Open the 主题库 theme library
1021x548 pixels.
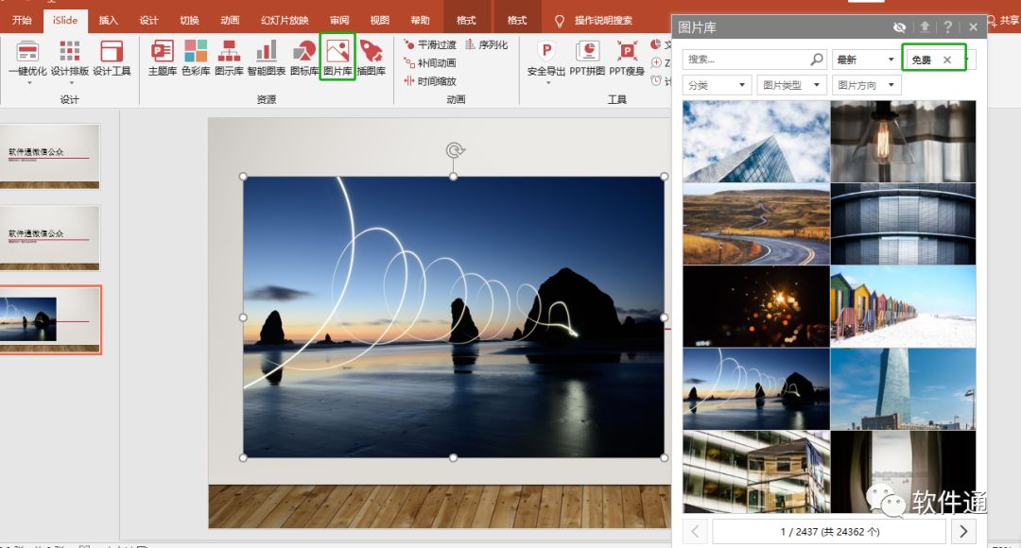click(x=163, y=57)
